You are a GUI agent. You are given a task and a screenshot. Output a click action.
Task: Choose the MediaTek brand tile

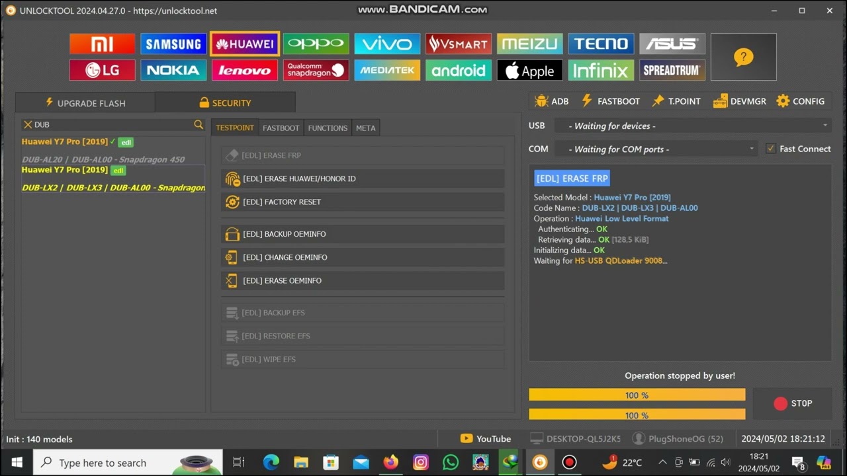point(387,70)
